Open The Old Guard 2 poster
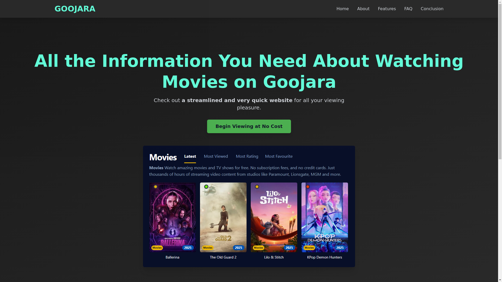Viewport: 502px width, 282px height. tap(223, 217)
